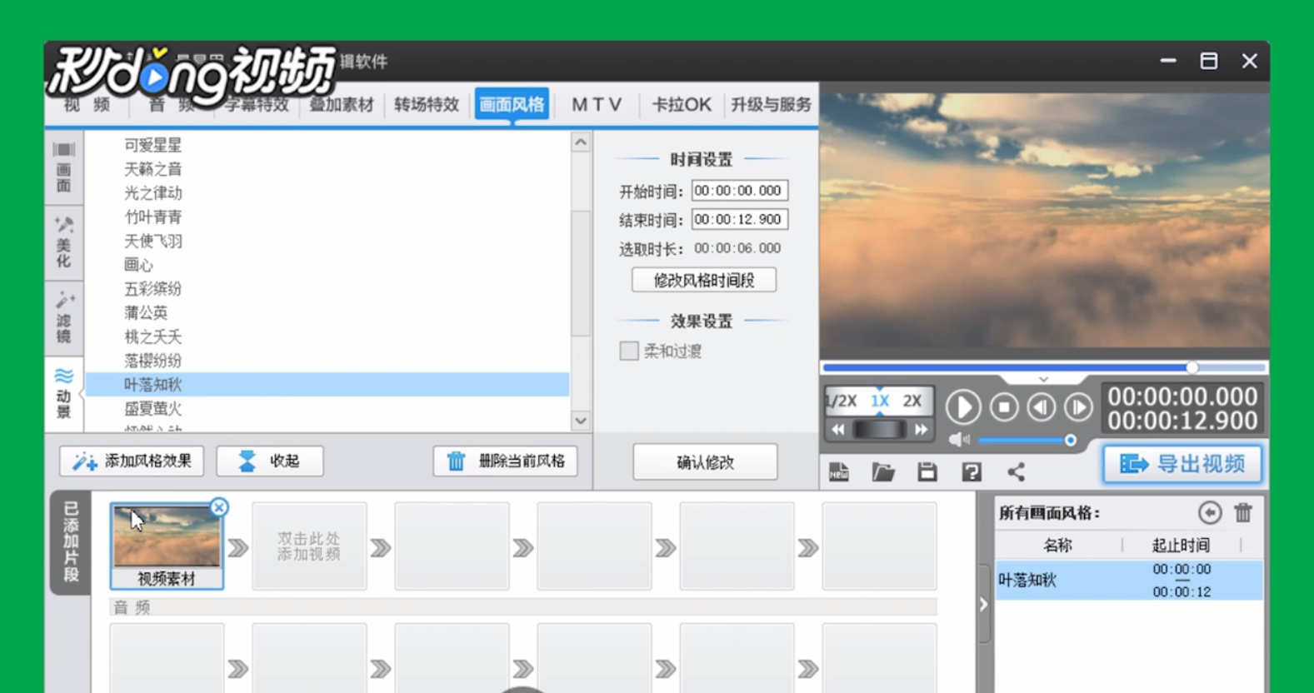
Task: Switch to 卡拉OK tab
Action: coord(682,104)
